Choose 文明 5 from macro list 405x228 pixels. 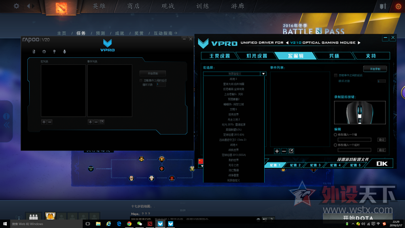pyautogui.click(x=233, y=109)
